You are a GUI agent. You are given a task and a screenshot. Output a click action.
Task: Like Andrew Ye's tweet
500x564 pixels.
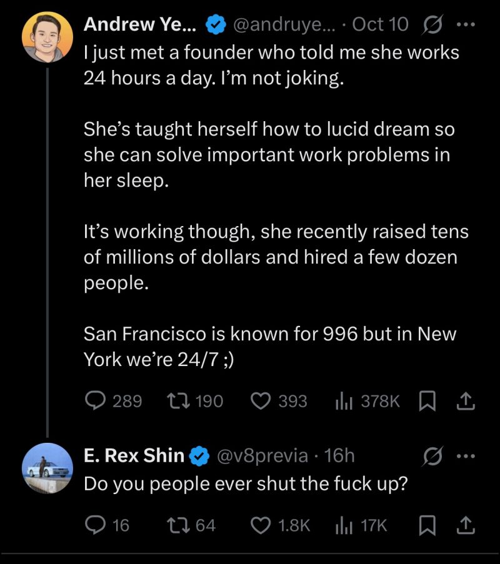point(259,401)
